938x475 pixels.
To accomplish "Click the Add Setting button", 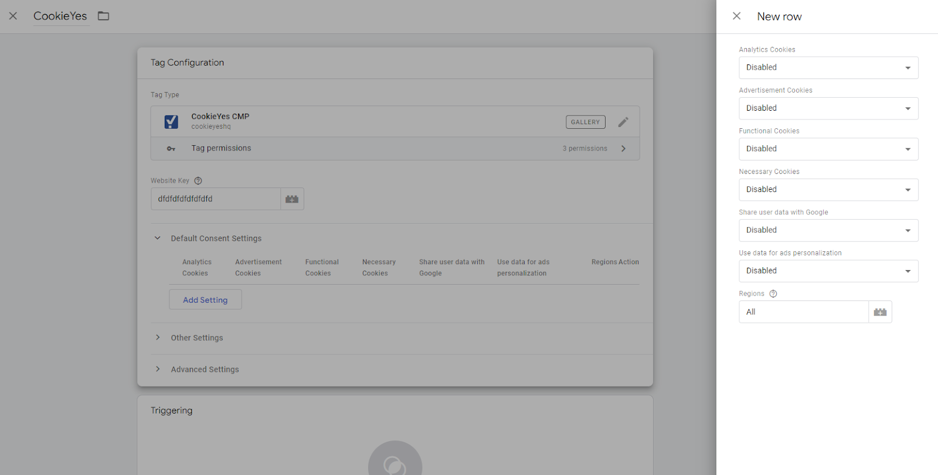I will [205, 300].
